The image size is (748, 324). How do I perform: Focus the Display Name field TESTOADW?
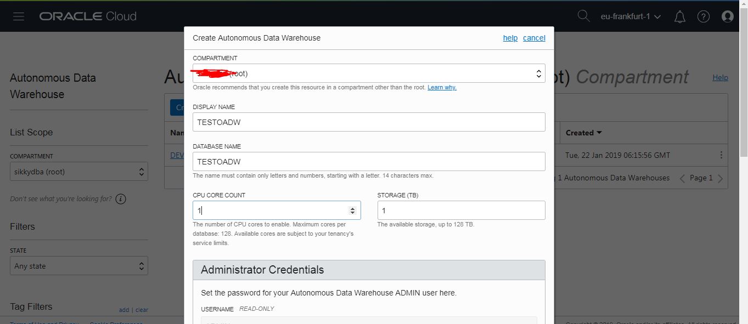[369, 122]
